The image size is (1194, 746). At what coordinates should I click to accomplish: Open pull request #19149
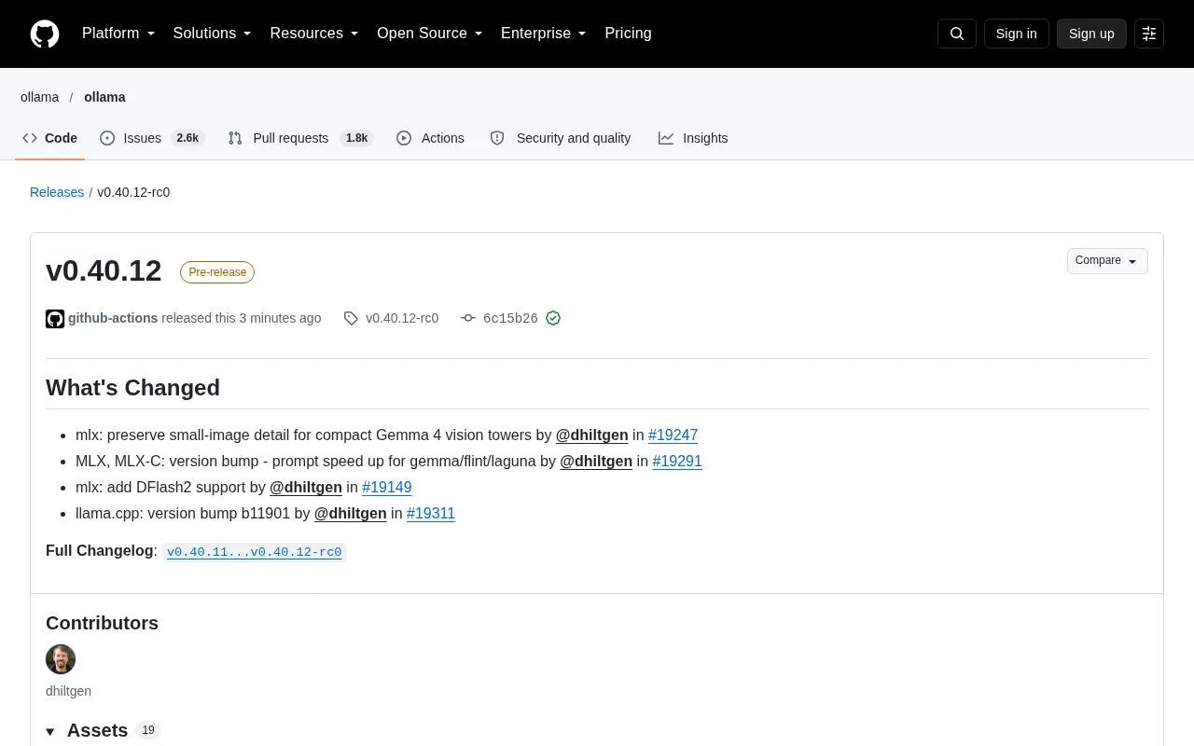click(387, 487)
